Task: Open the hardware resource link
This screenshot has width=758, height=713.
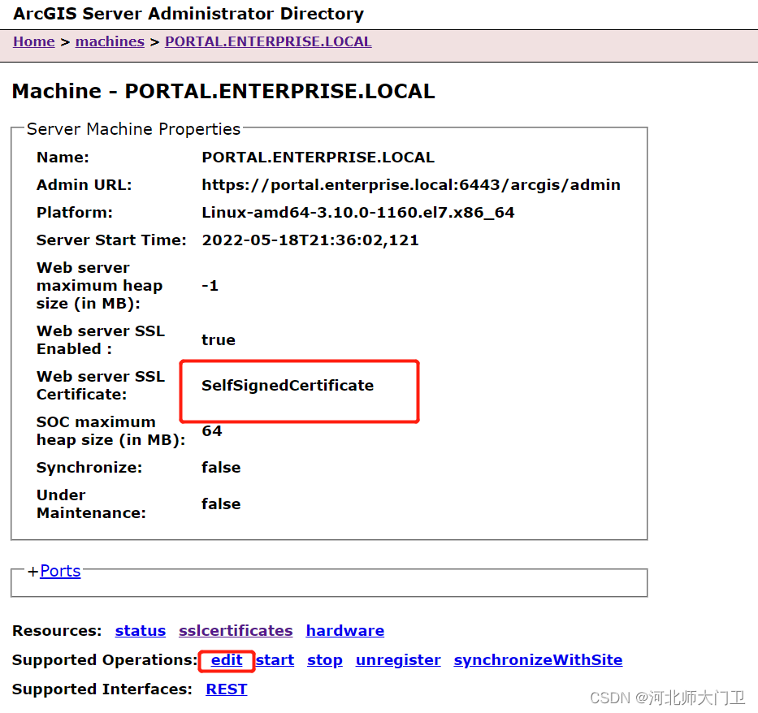Action: coord(345,631)
